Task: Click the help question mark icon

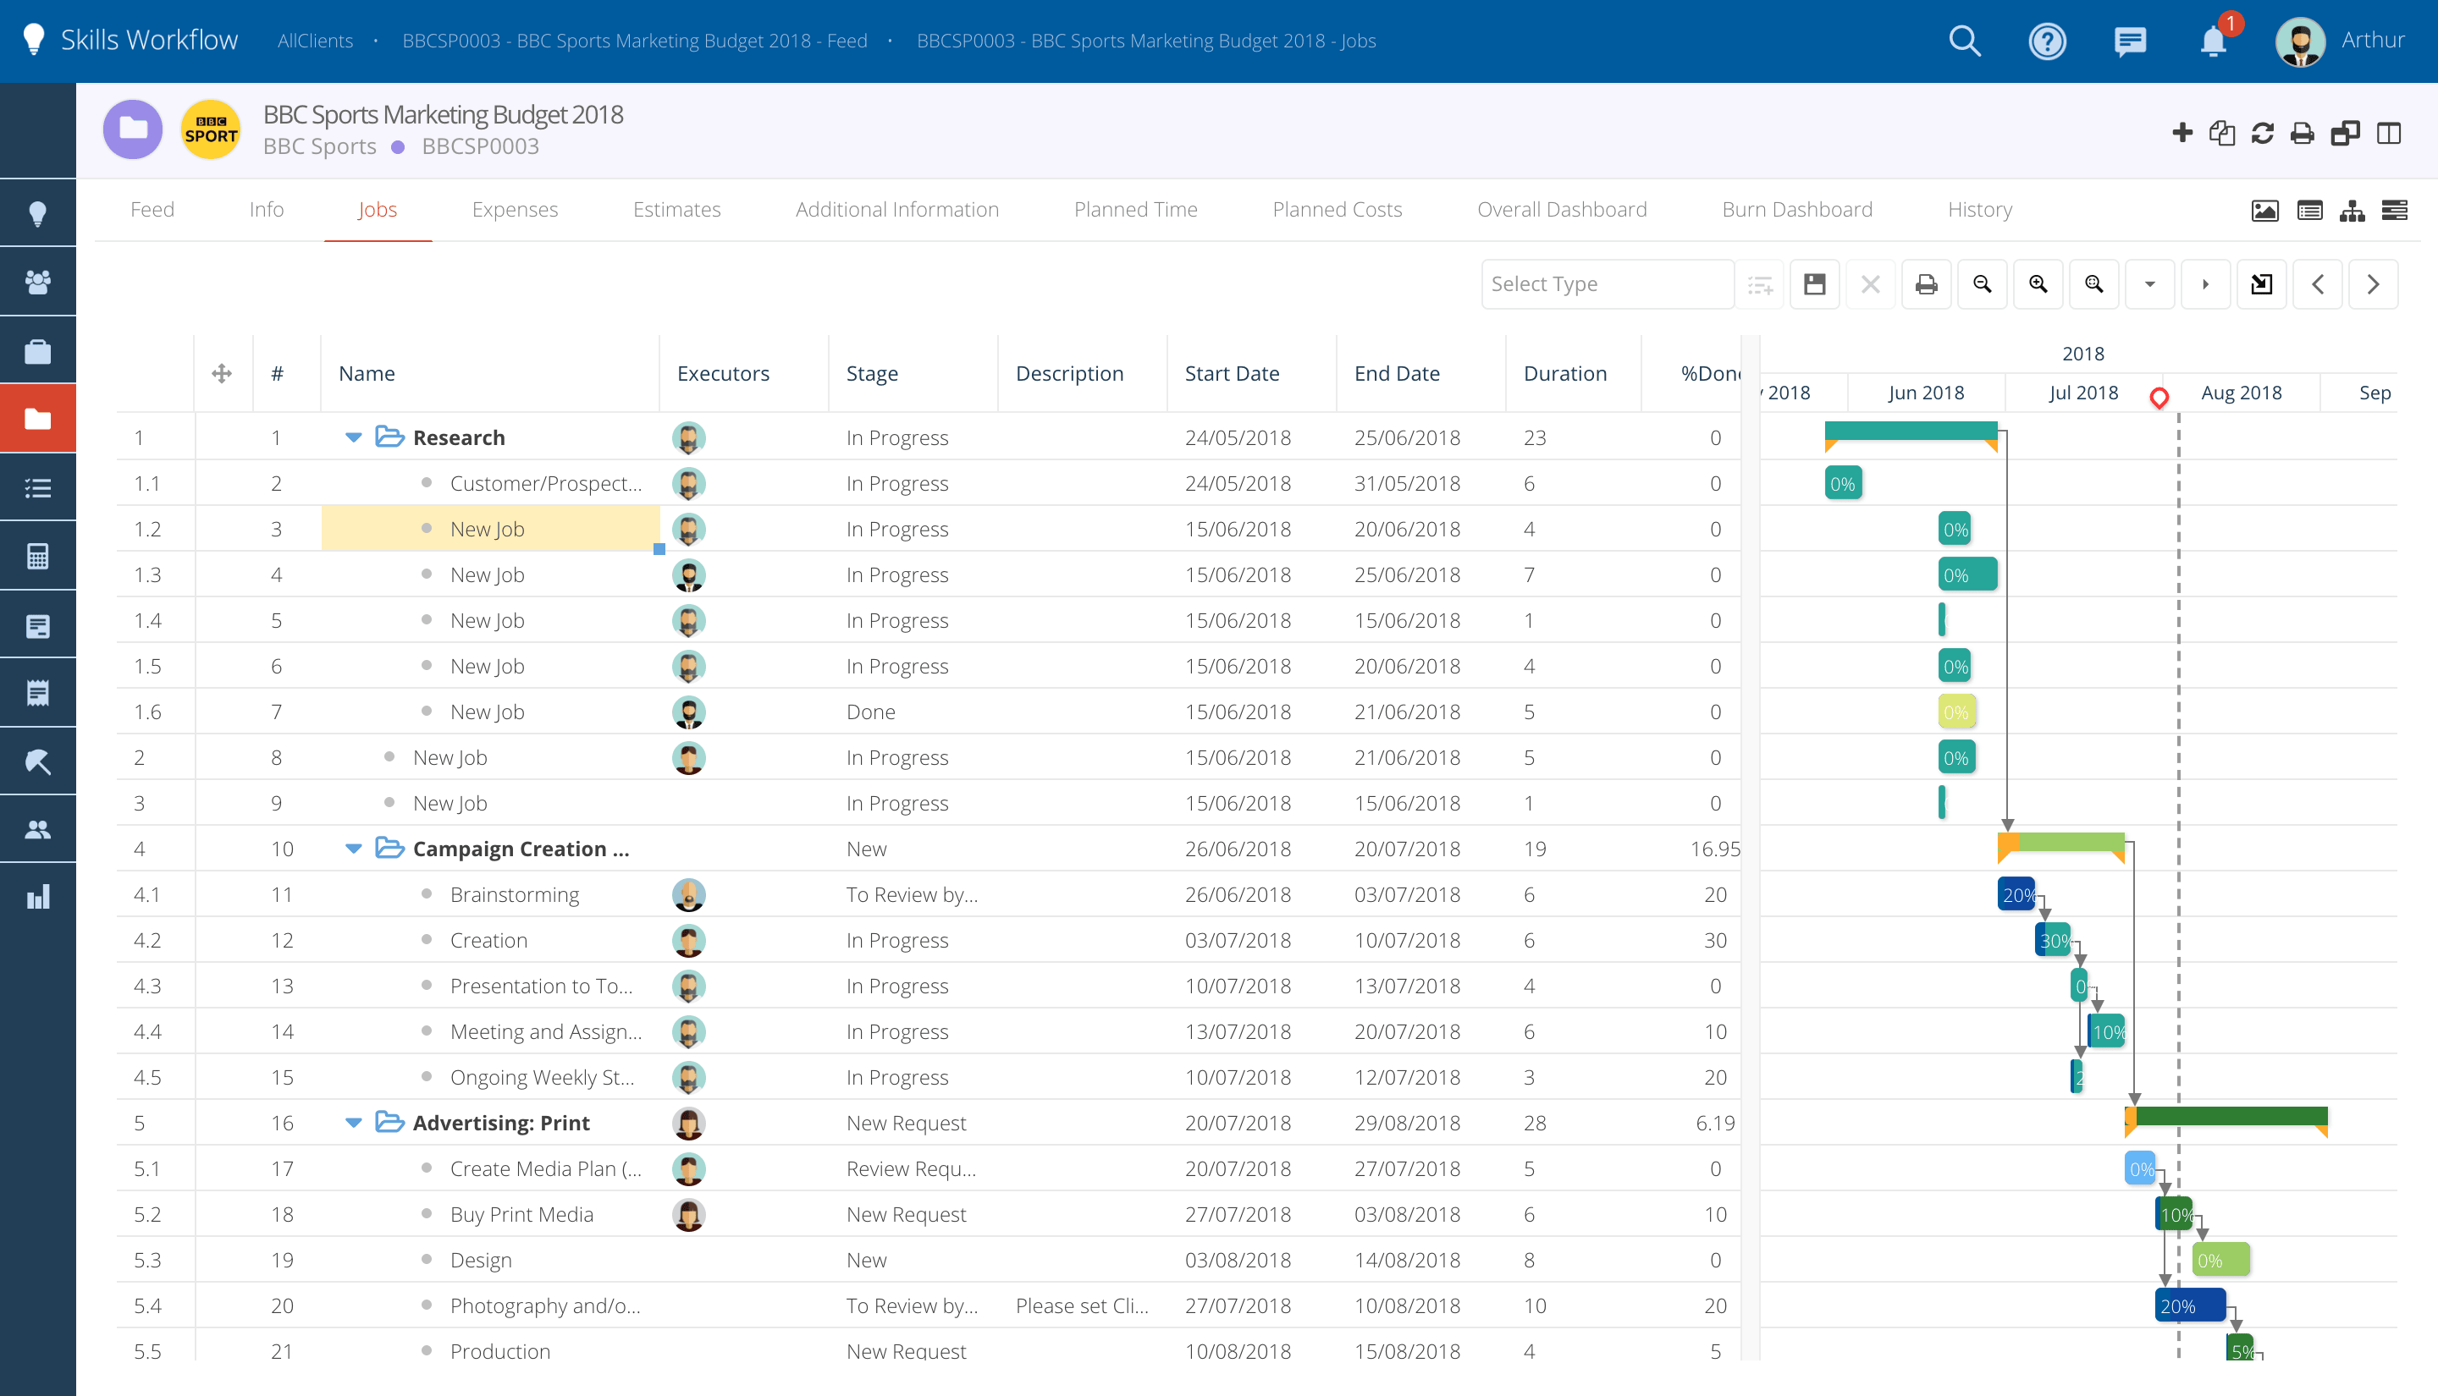Action: tap(2046, 41)
